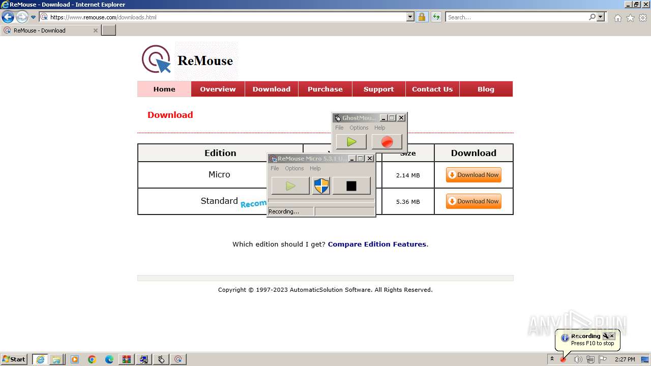Viewport: 651px width, 366px height.
Task: Click Internet Explorer taskbar icon
Action: [x=40, y=359]
